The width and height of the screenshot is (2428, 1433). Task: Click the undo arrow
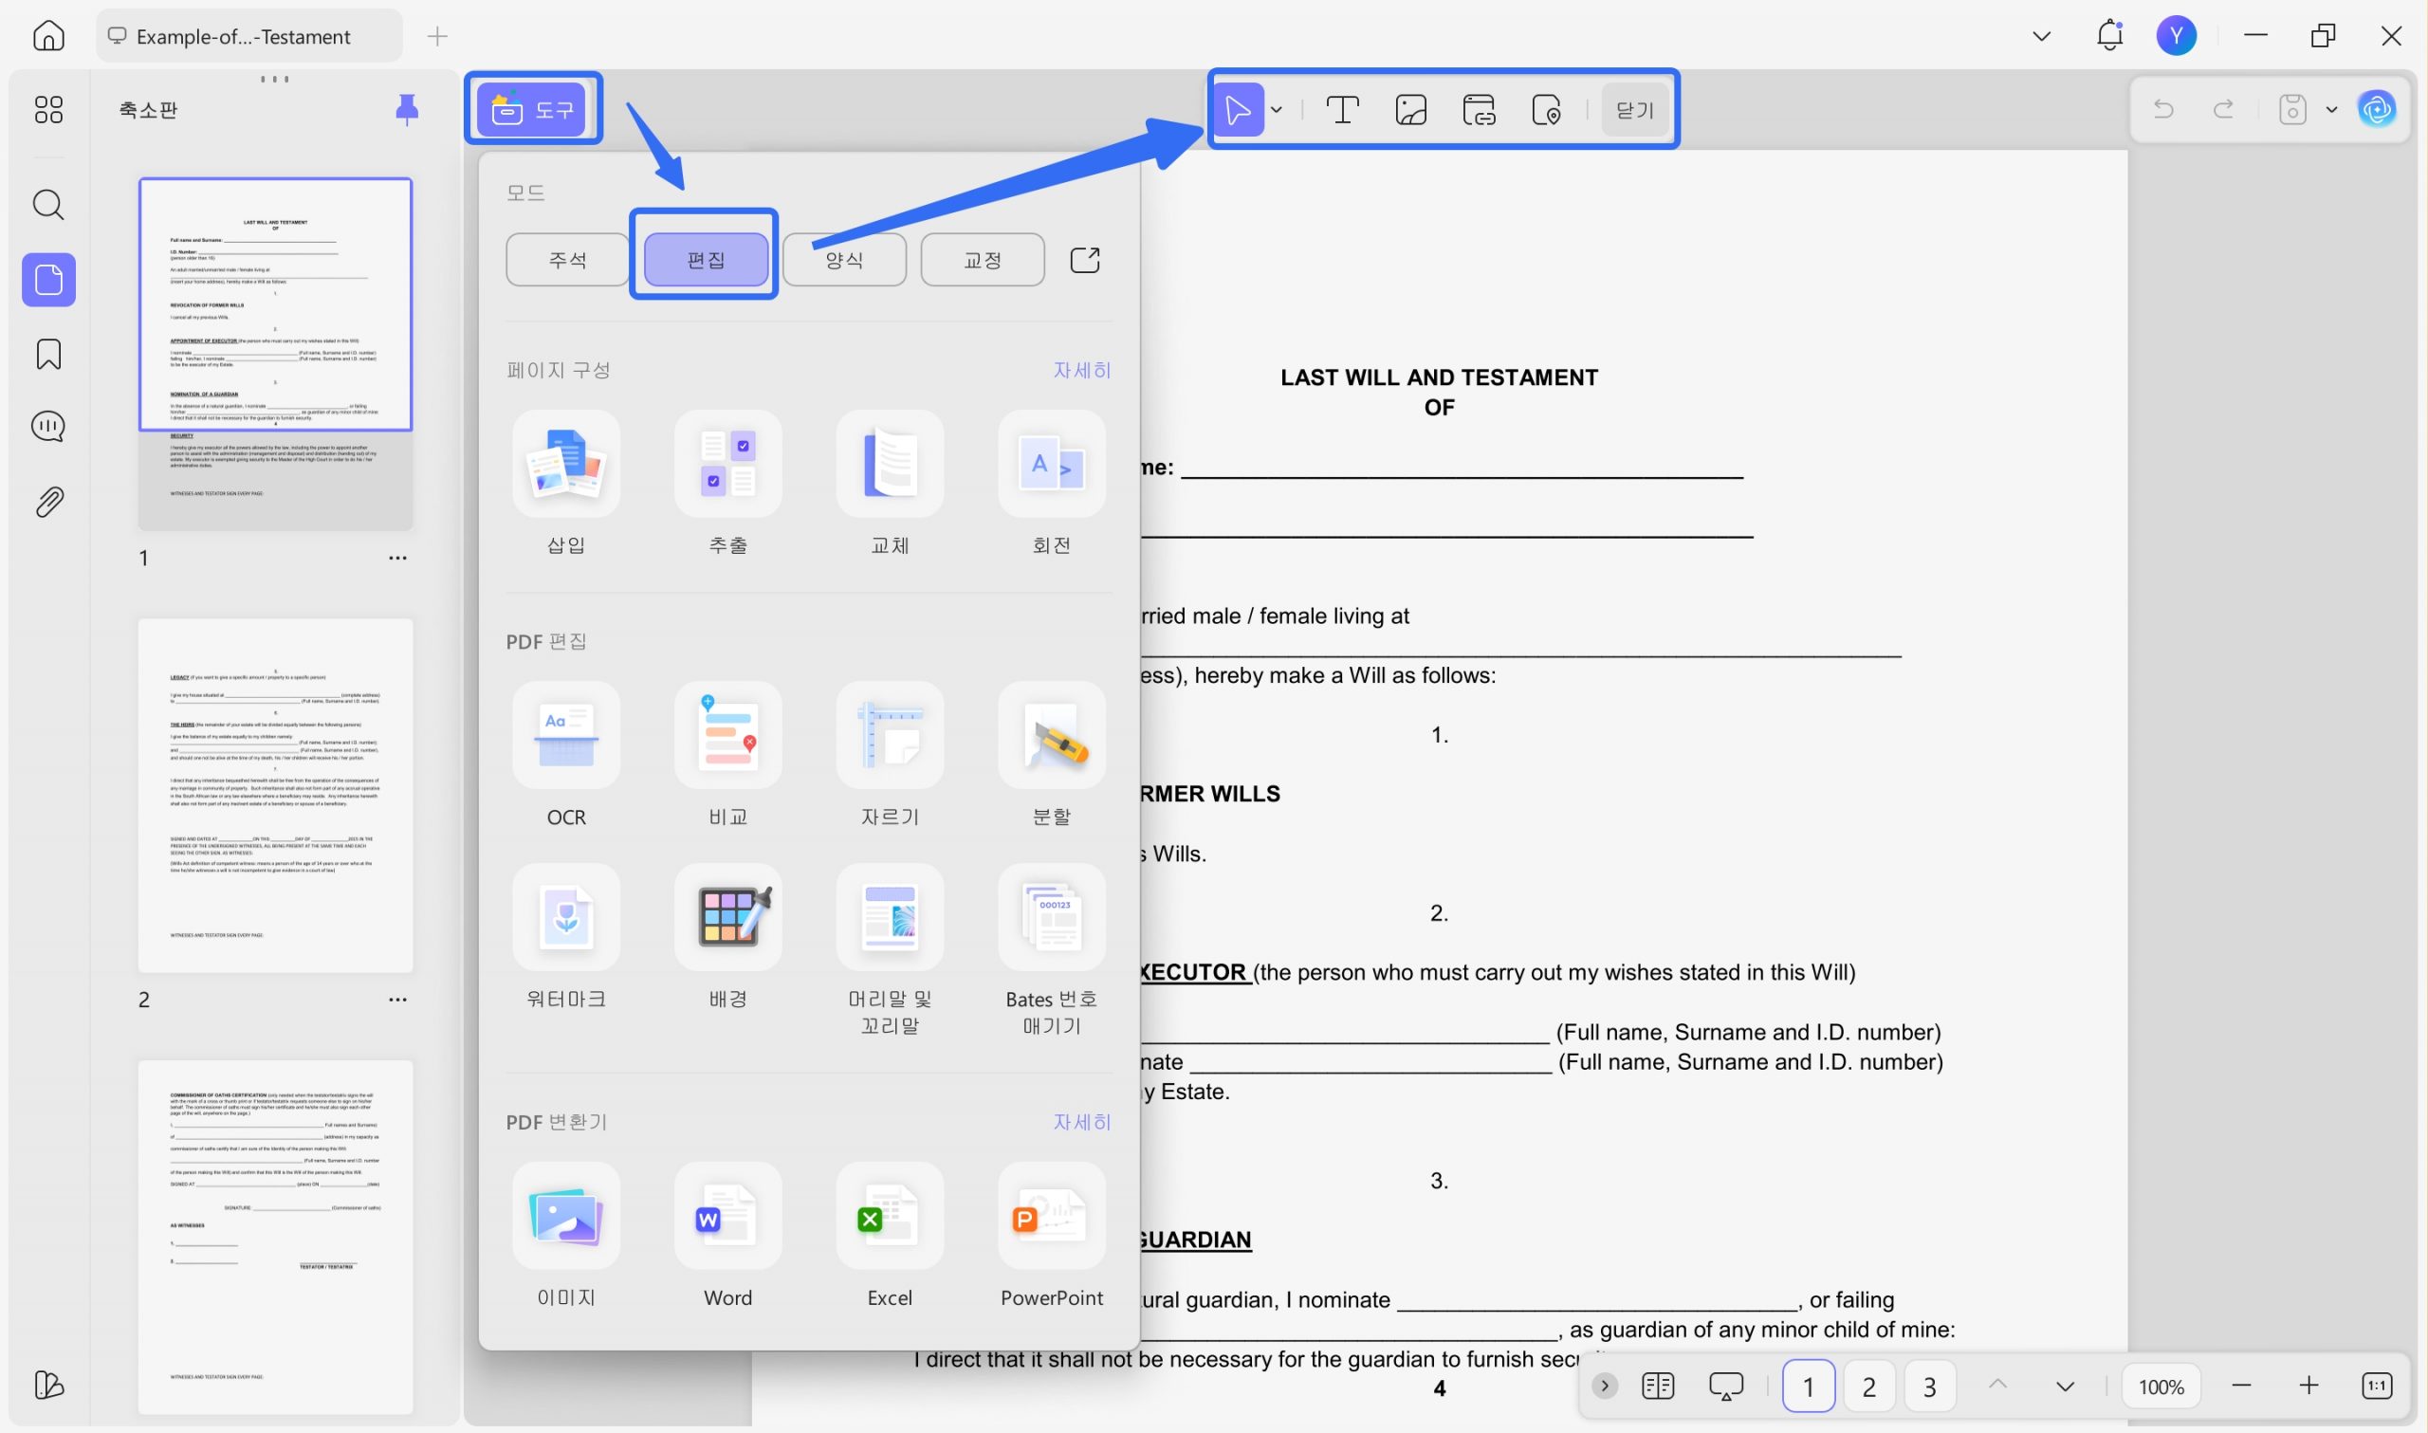(x=2163, y=109)
